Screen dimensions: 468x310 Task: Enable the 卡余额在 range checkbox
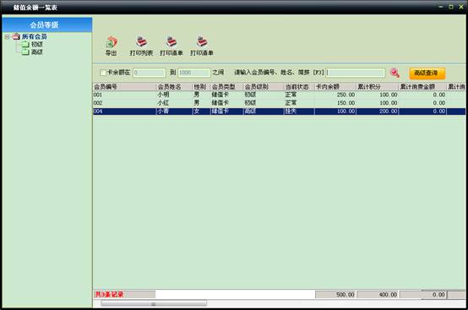click(103, 73)
